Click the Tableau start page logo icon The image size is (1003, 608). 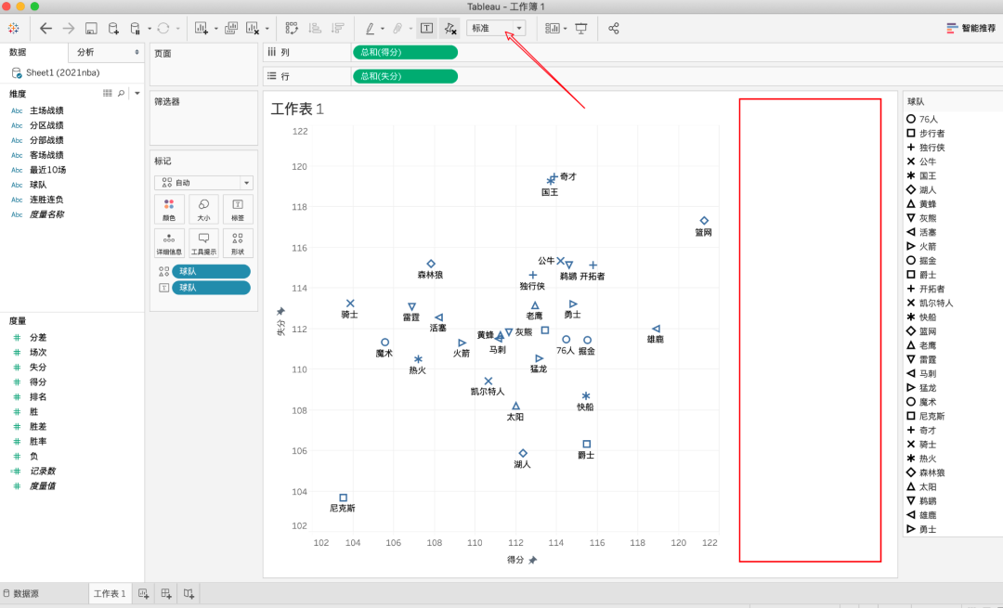[13, 28]
